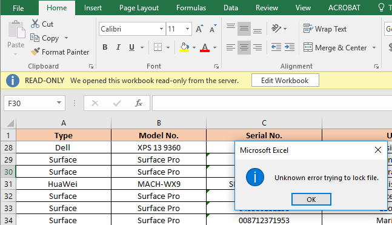
Task: Click the Paste clipboard icon
Action: [x=16, y=29]
